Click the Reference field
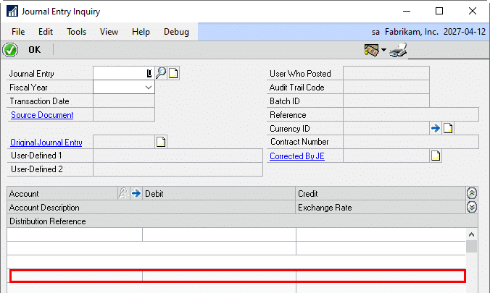 tap(411, 115)
